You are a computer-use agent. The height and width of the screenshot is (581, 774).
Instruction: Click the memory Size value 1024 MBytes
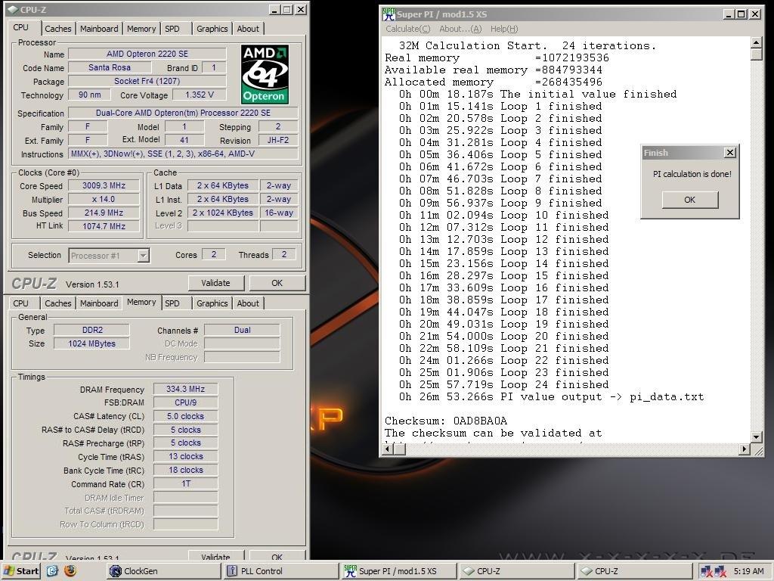tap(91, 343)
